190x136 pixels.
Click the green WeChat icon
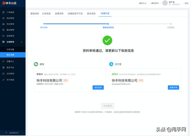point(36,64)
